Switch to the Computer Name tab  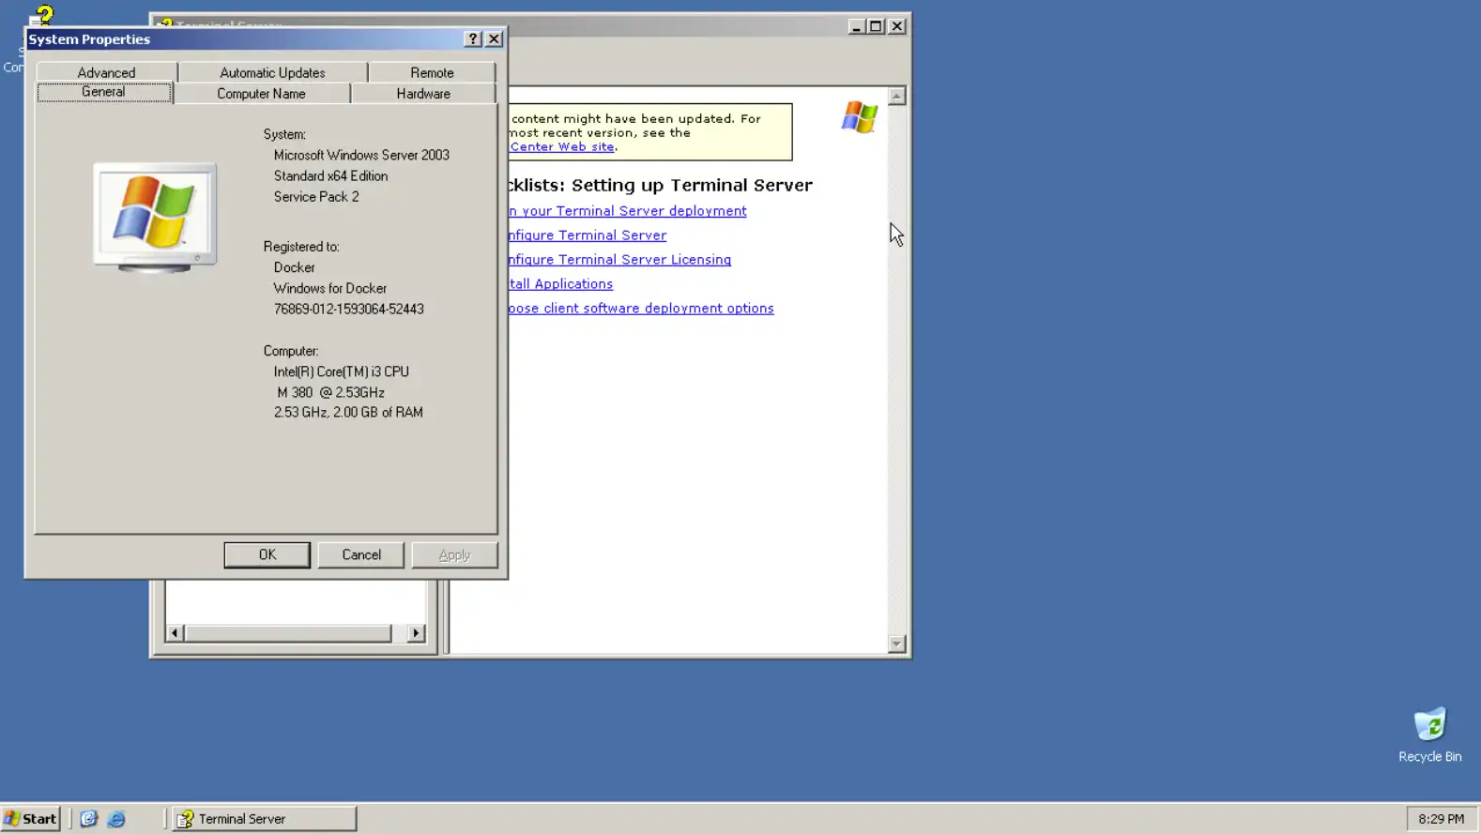pos(261,94)
